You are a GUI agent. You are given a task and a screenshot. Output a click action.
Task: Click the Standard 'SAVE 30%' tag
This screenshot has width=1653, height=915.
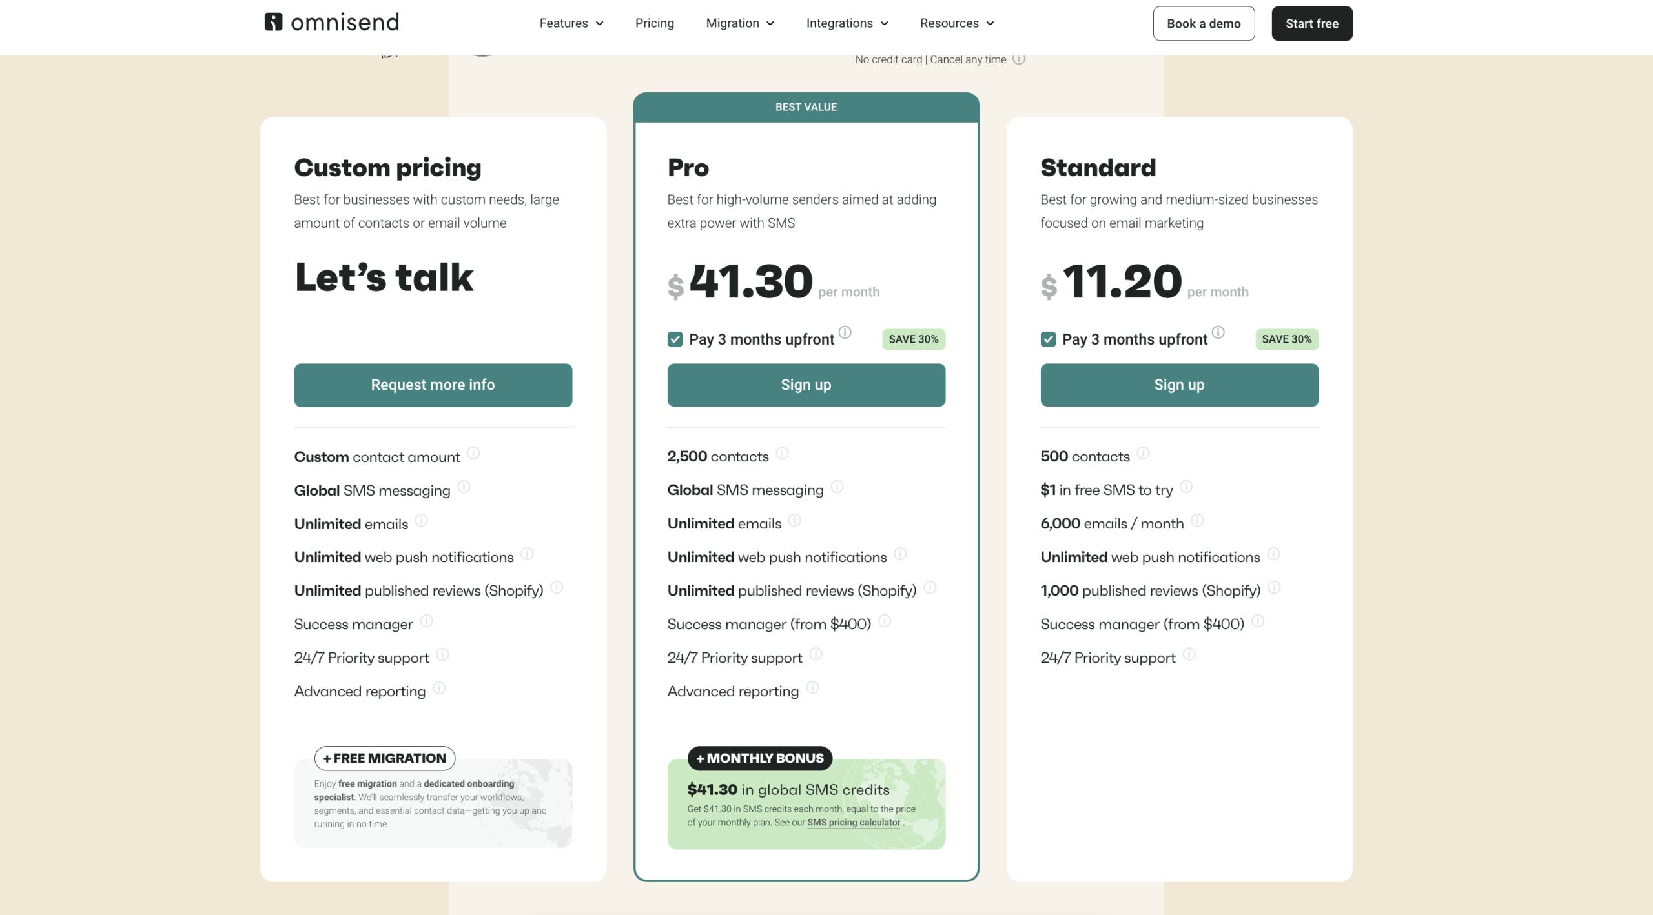click(x=1287, y=339)
